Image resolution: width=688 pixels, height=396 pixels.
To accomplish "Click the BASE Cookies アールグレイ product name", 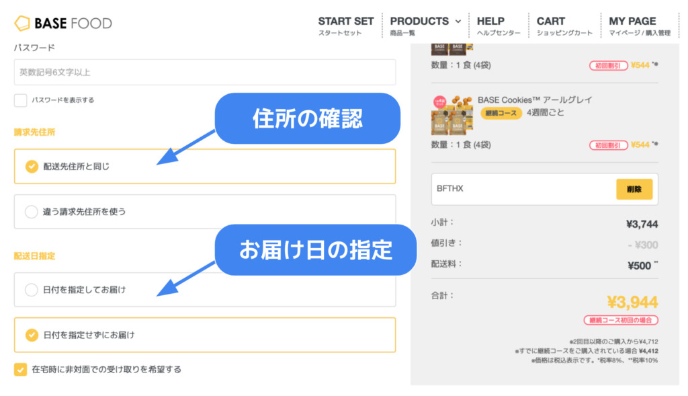I will pyautogui.click(x=535, y=100).
